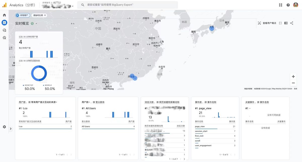This screenshot has height=162, width=302.
Task: Open the Reports bar-chart icon in sidebar
Action: click(4, 23)
